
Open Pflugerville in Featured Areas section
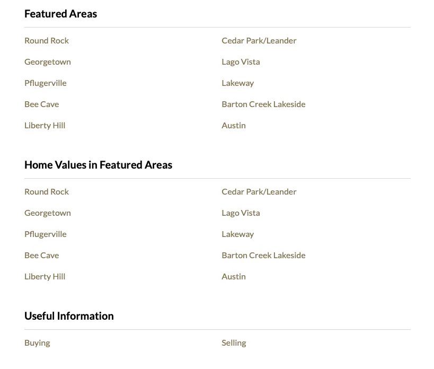click(x=46, y=83)
